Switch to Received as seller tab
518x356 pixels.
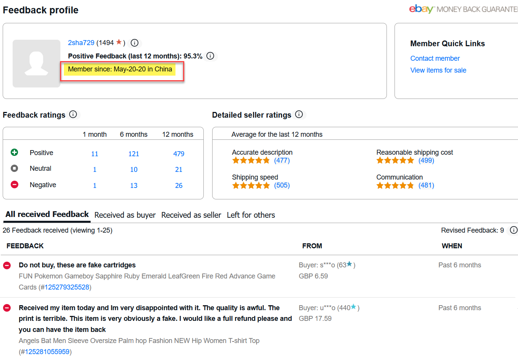point(191,215)
